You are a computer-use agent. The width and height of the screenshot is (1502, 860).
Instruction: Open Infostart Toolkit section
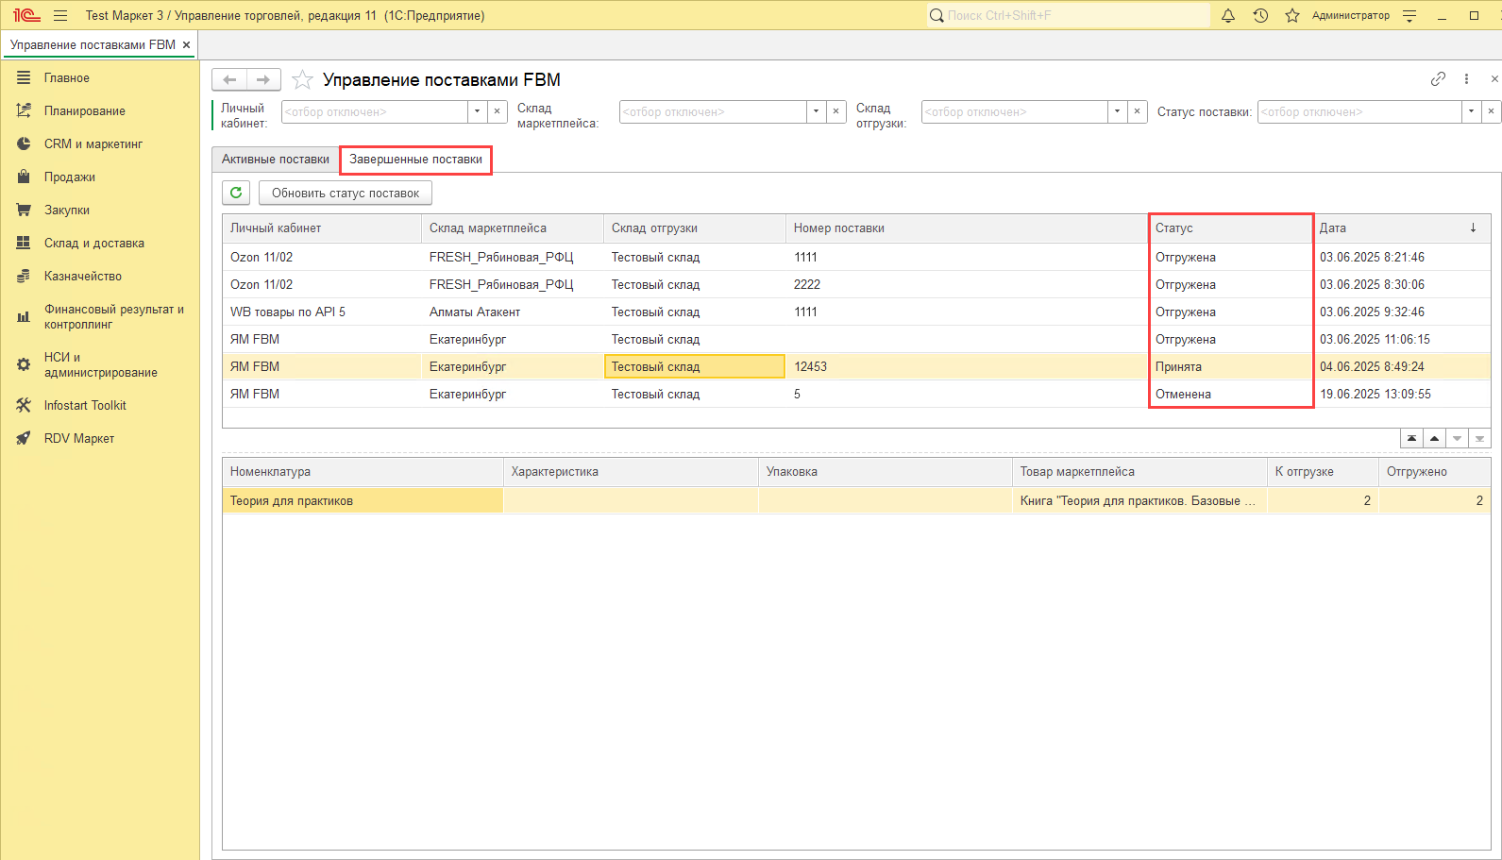click(85, 405)
